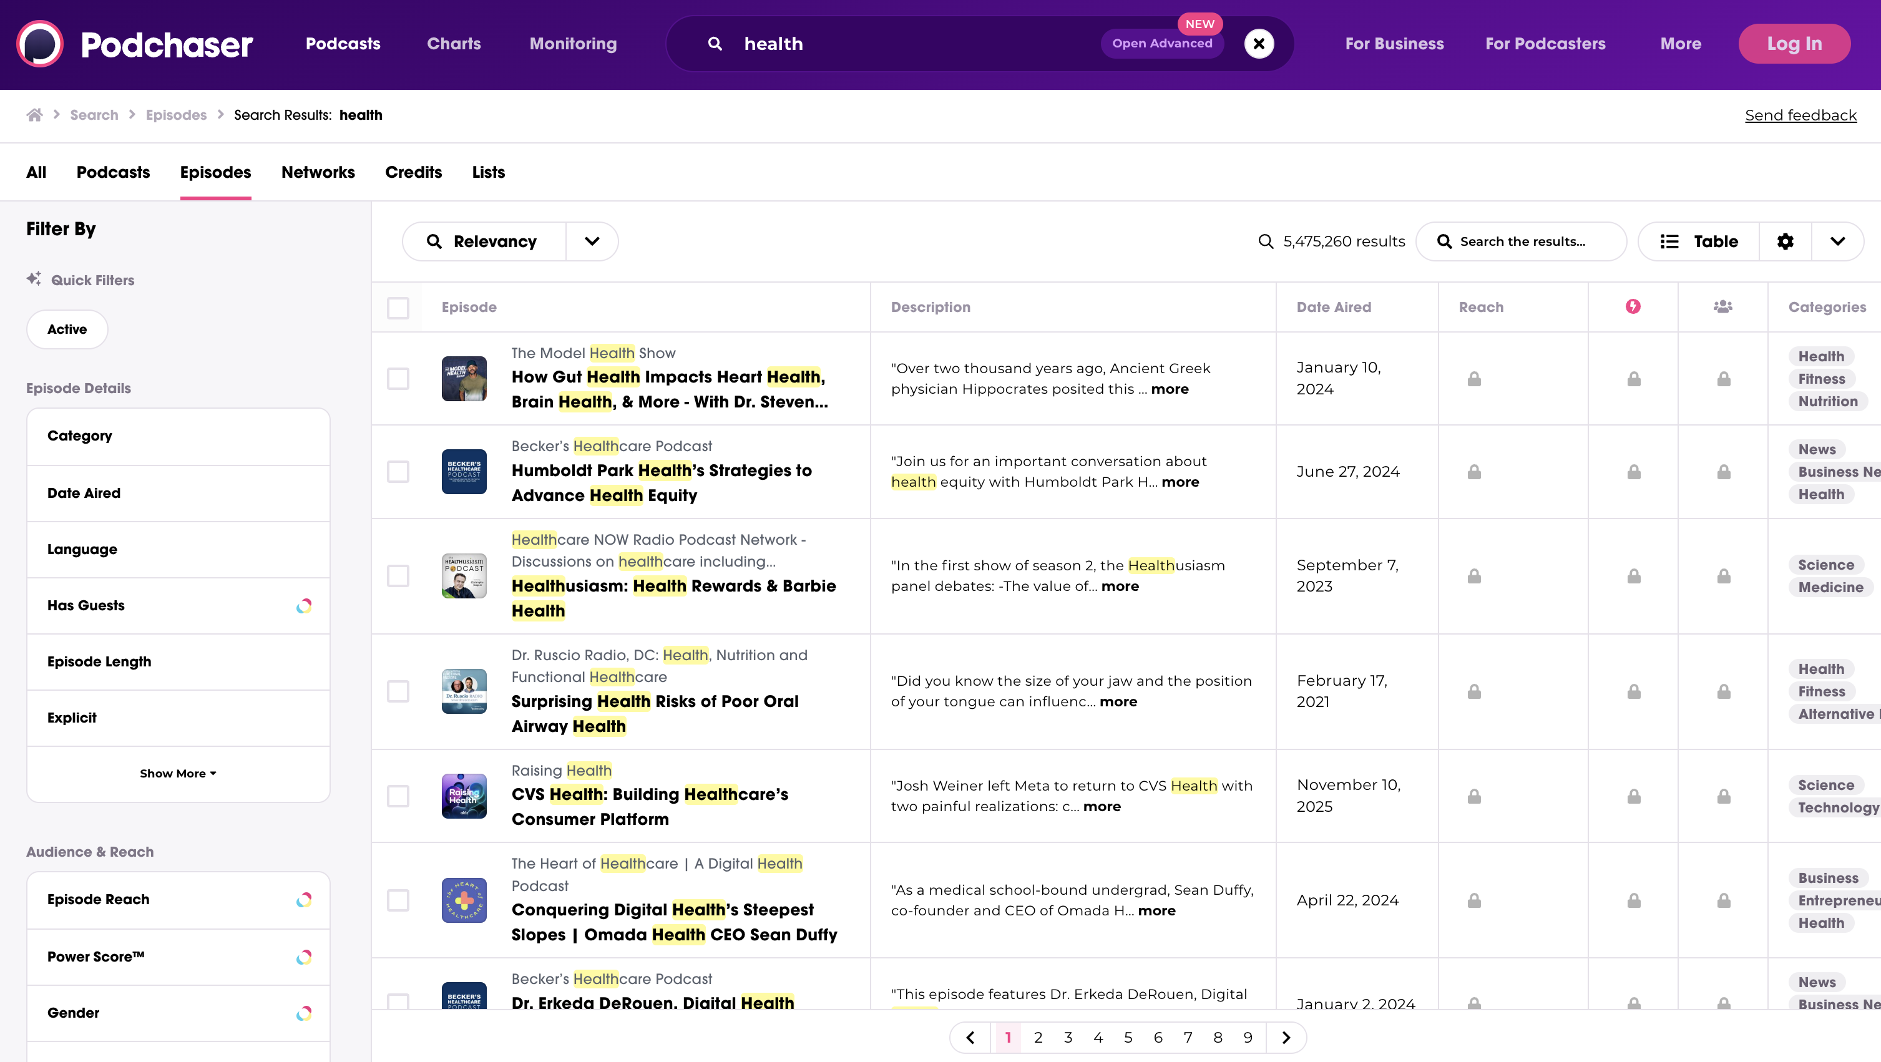Open the Relevancy sort dropdown arrow
This screenshot has height=1062, width=1881.
pyautogui.click(x=592, y=241)
